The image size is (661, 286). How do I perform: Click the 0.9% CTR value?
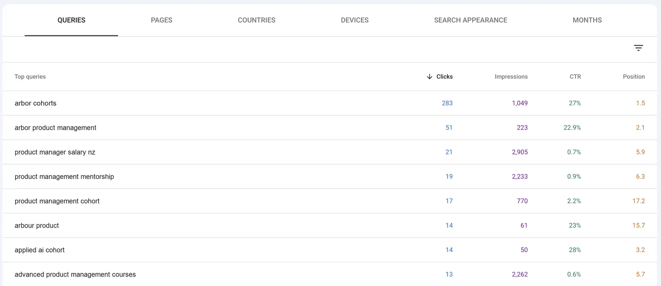(x=574, y=177)
